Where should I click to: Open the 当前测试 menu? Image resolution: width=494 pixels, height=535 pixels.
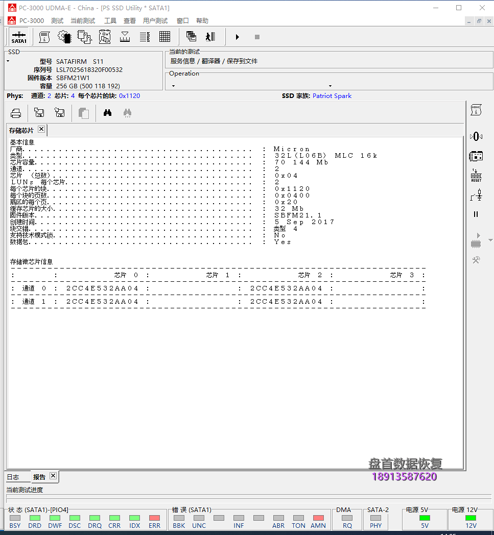(83, 21)
